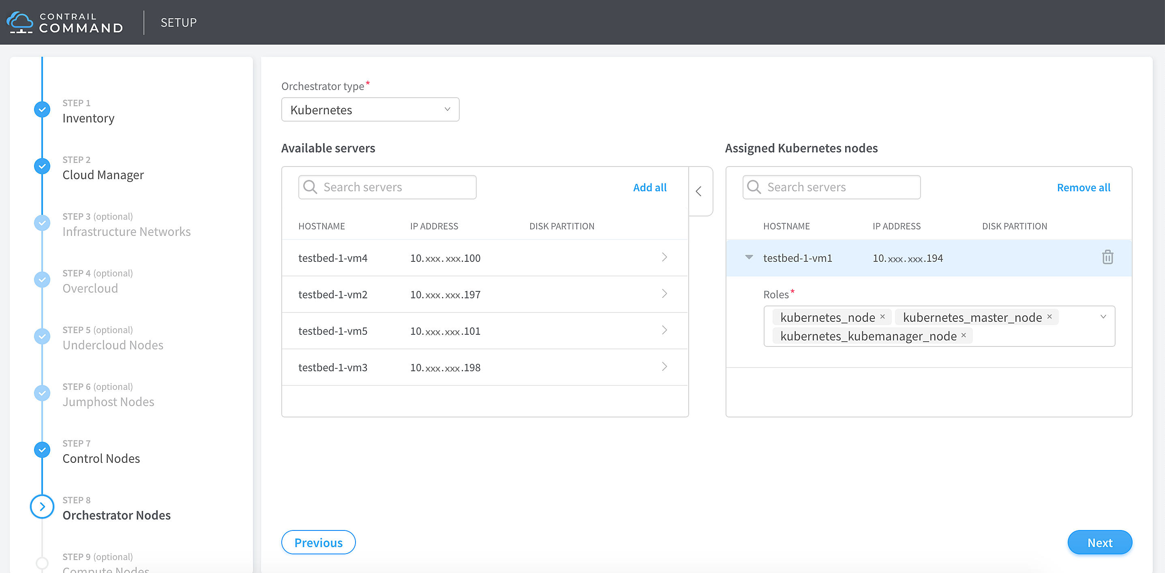Click the Available servers search field
Screen dimensions: 1165x573
[388, 187]
